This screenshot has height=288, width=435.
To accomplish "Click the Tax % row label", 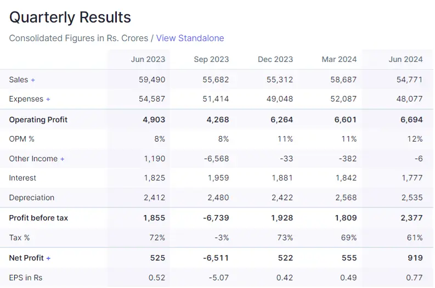I will pos(20,238).
